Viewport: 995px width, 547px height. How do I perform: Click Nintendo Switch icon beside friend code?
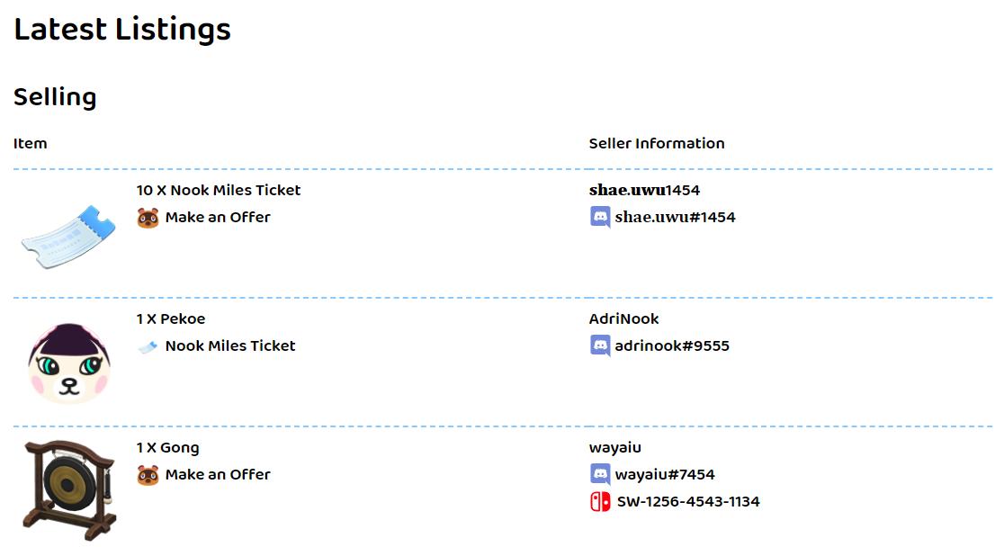click(x=600, y=501)
